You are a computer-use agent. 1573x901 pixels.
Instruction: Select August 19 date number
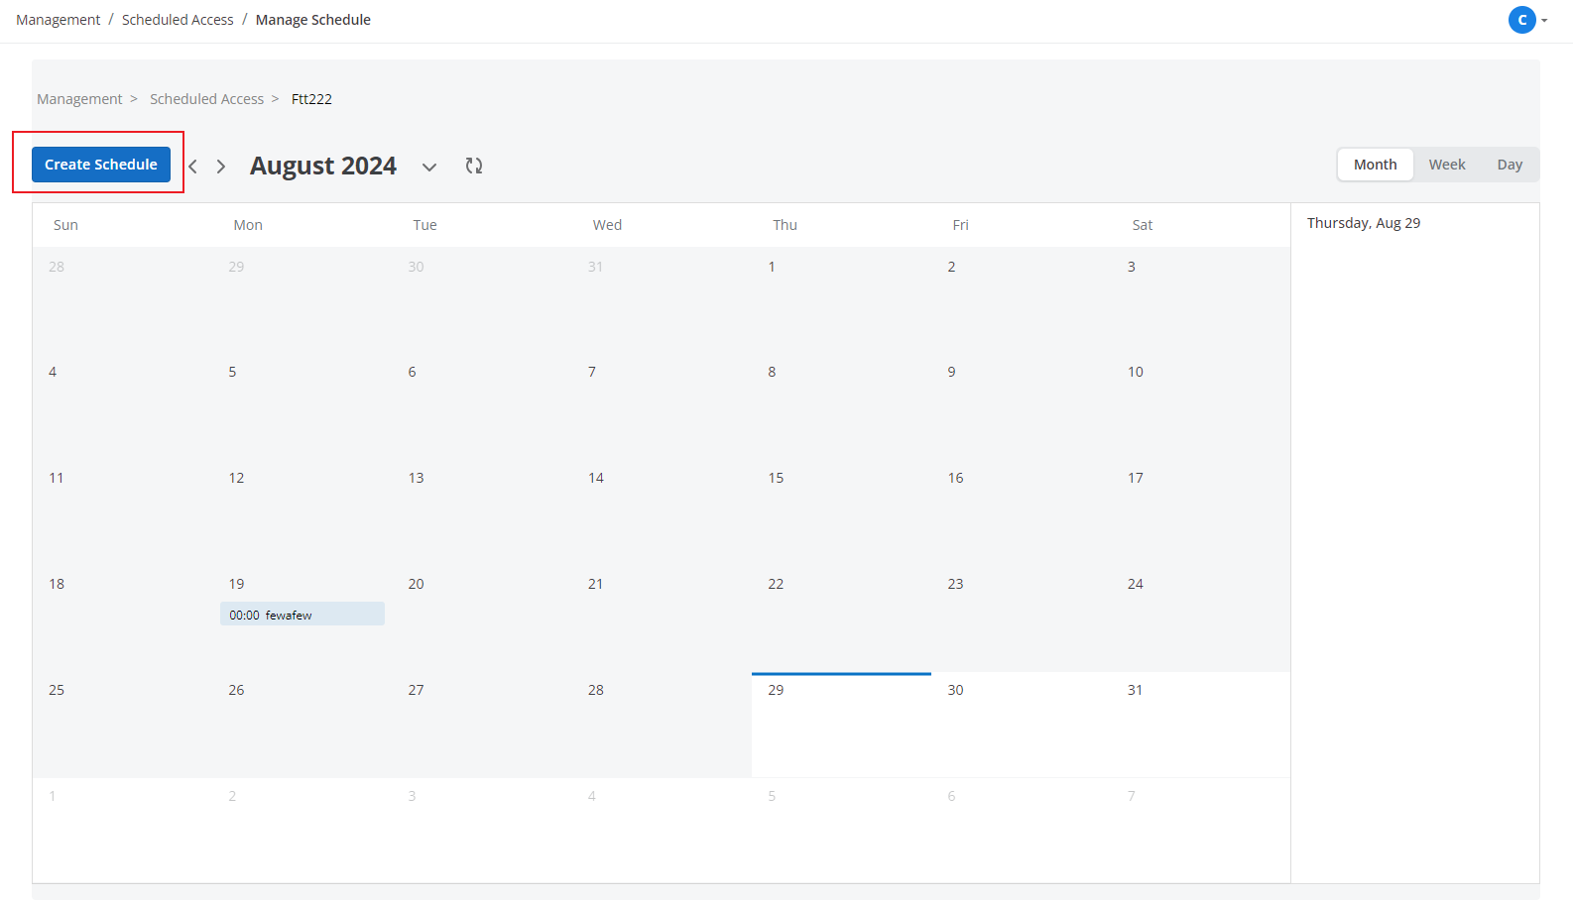point(236,584)
